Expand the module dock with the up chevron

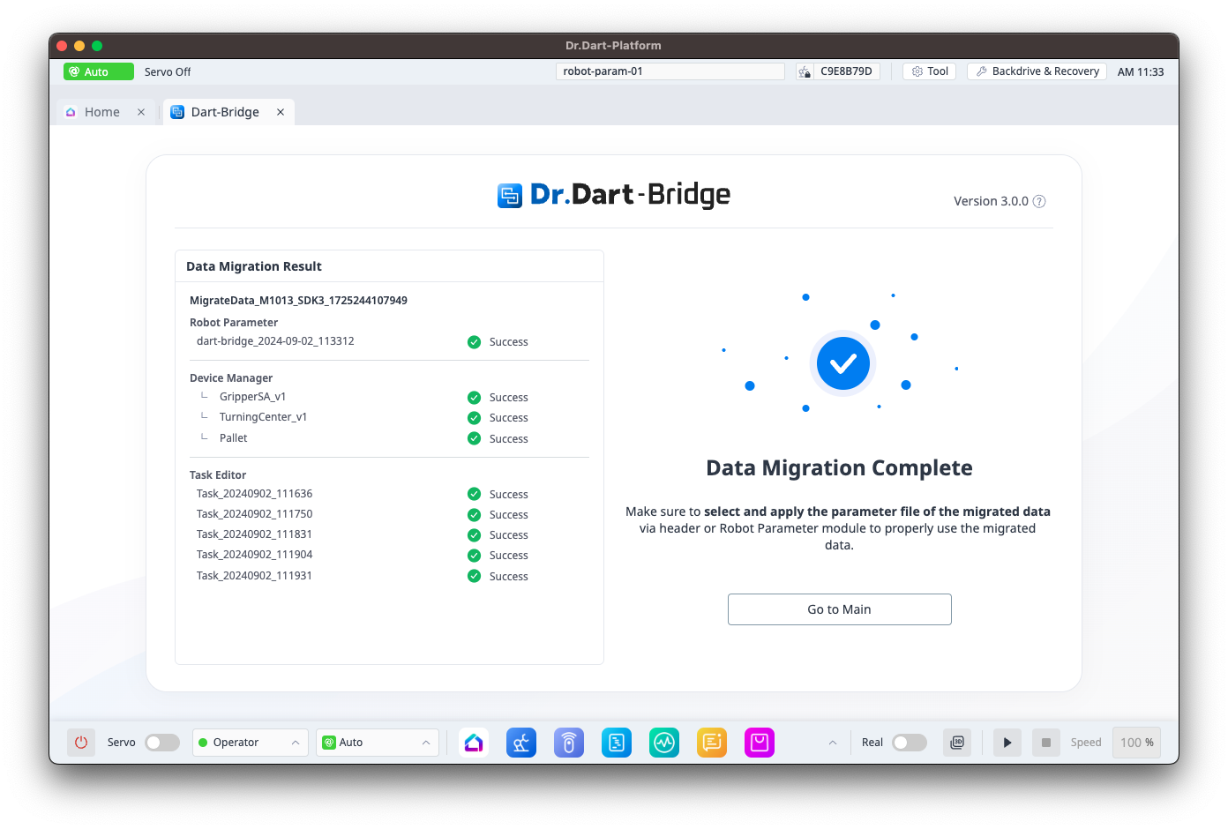(x=832, y=743)
